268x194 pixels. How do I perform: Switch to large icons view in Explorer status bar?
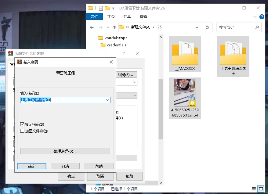coord(261,189)
